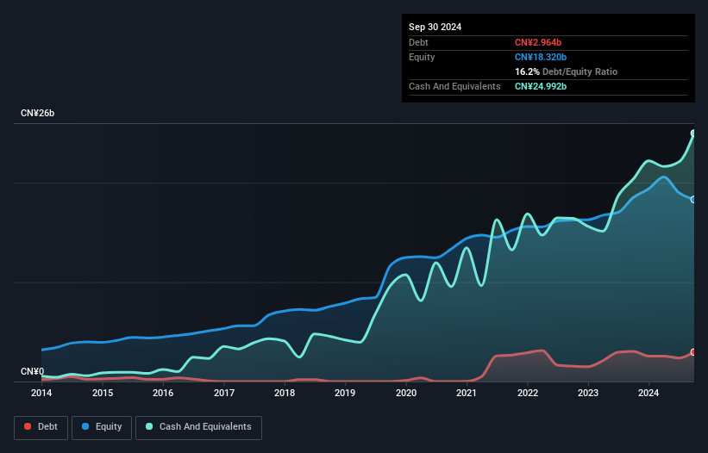This screenshot has width=708, height=453.
Task: Click the Sep 30 2024 tooltip date
Action: pyautogui.click(x=435, y=27)
